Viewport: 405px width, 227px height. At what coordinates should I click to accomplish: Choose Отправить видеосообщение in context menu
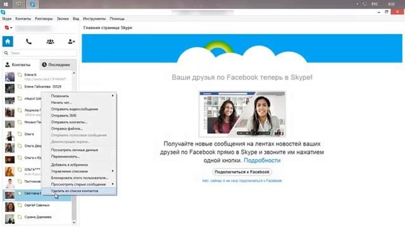(x=79, y=109)
